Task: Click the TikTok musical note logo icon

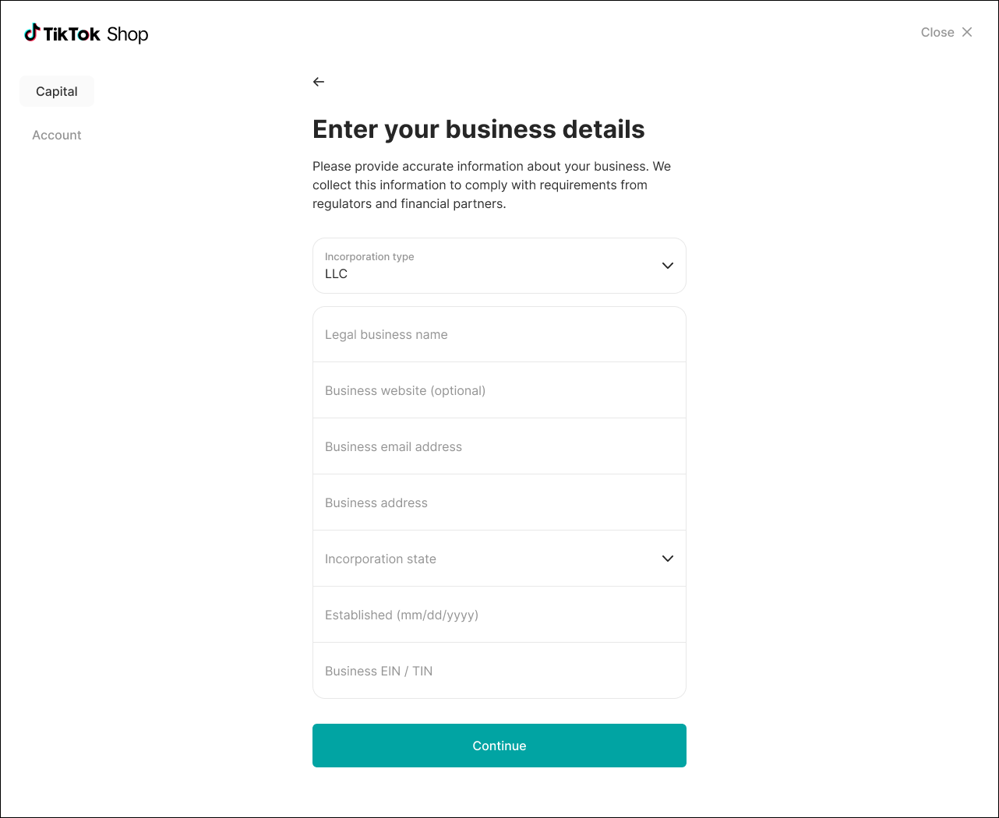Action: click(32, 33)
